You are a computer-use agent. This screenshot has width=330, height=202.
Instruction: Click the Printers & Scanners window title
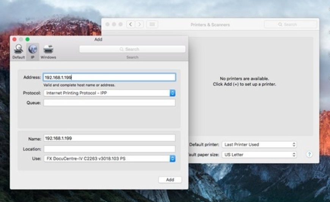(210, 25)
